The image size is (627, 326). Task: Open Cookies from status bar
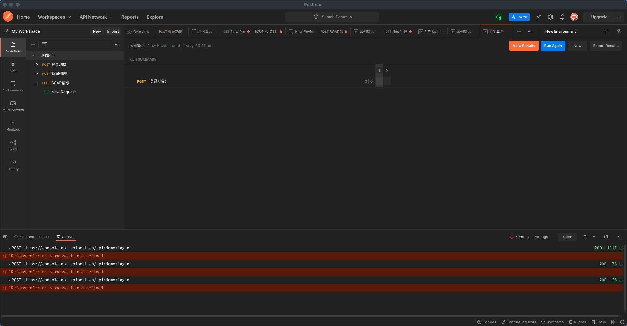click(x=487, y=322)
